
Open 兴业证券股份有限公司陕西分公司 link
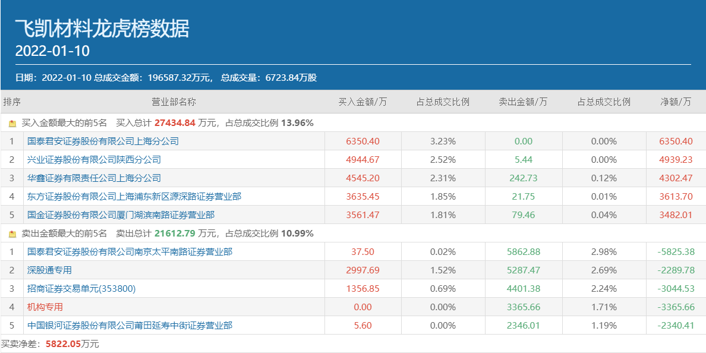click(94, 160)
